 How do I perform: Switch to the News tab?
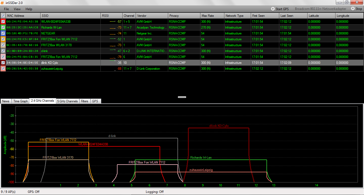click(6, 101)
